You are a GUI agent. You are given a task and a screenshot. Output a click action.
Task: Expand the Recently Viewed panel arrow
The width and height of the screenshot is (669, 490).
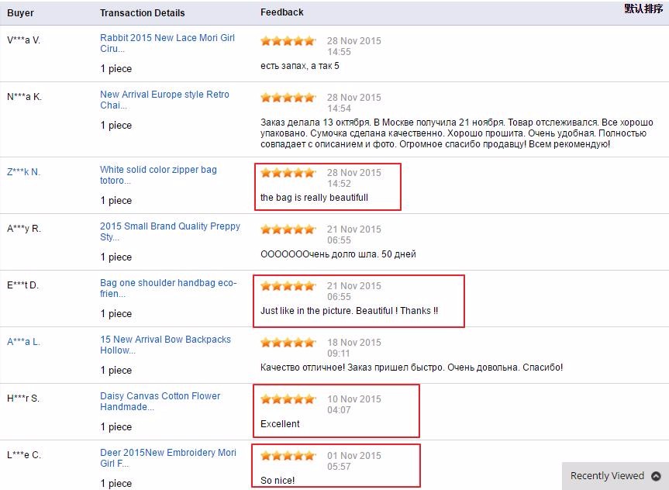(656, 476)
